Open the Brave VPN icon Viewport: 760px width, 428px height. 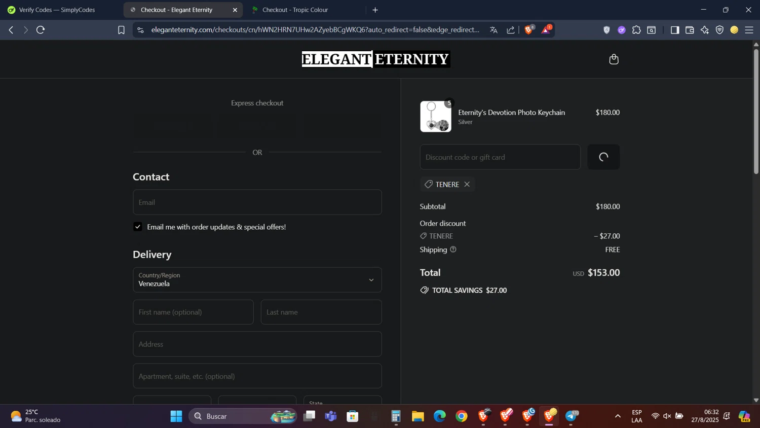click(719, 30)
